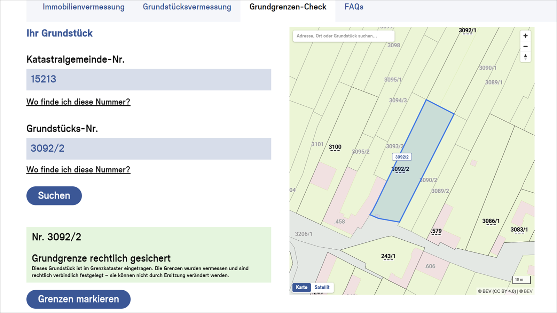This screenshot has width=557, height=313.
Task: Open the Grundstücksvermessung tab
Action: [x=187, y=7]
